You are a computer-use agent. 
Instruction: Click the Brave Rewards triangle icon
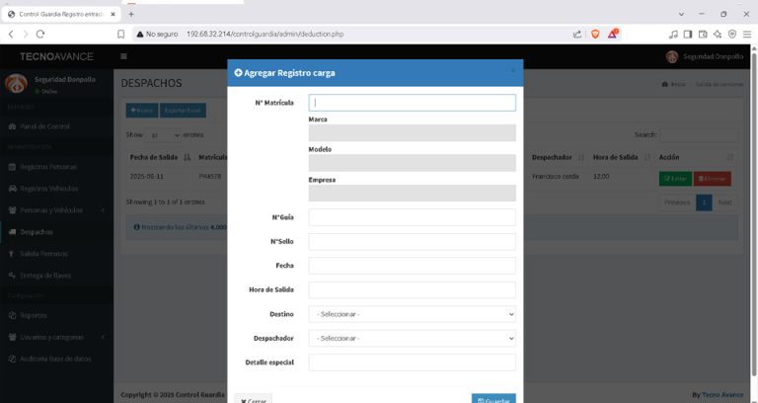point(613,34)
